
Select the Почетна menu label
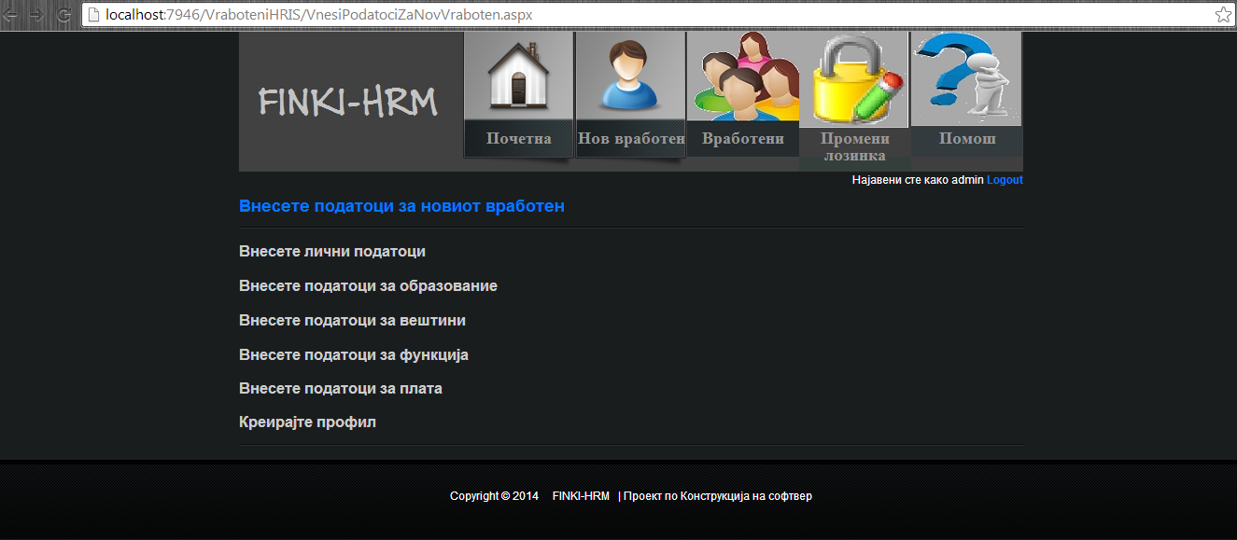518,139
